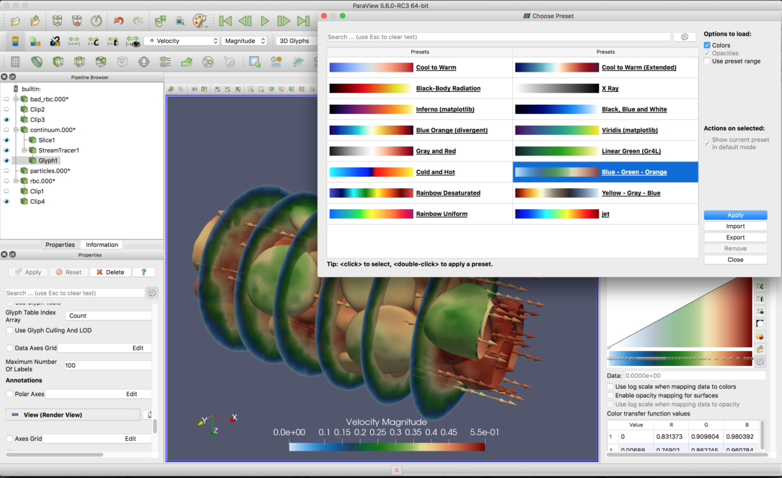
Task: Open the Velocity array dropdown
Action: (x=182, y=40)
